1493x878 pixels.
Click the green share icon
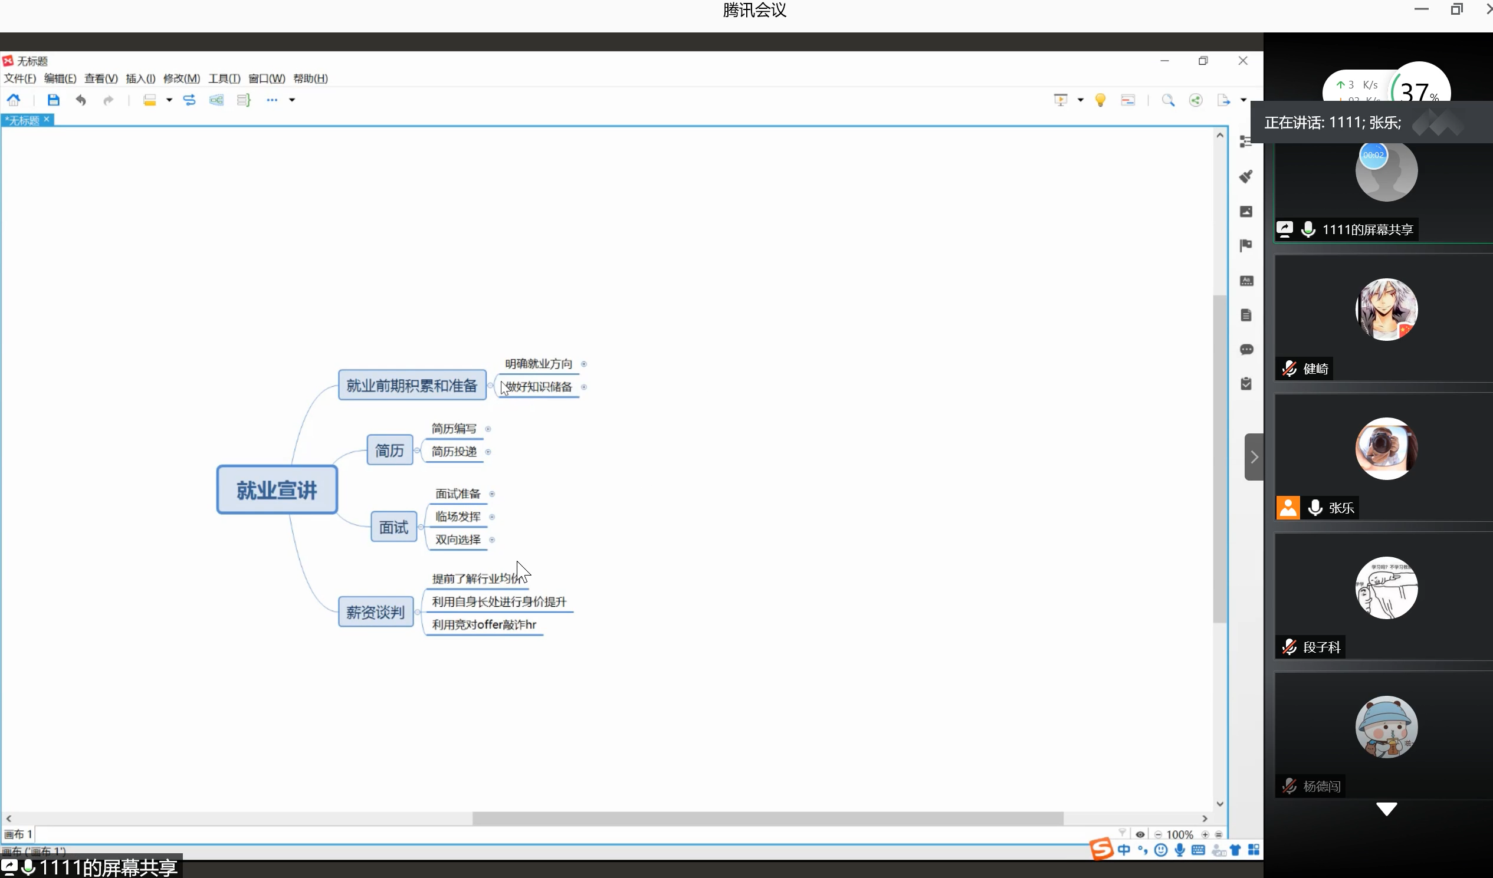point(1196,100)
